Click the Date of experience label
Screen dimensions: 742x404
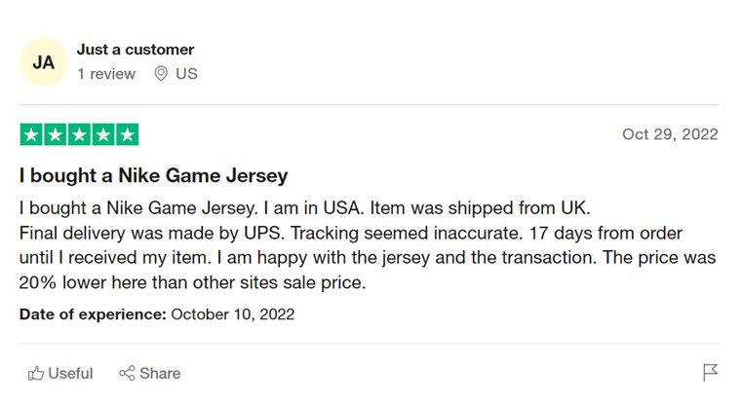click(93, 314)
